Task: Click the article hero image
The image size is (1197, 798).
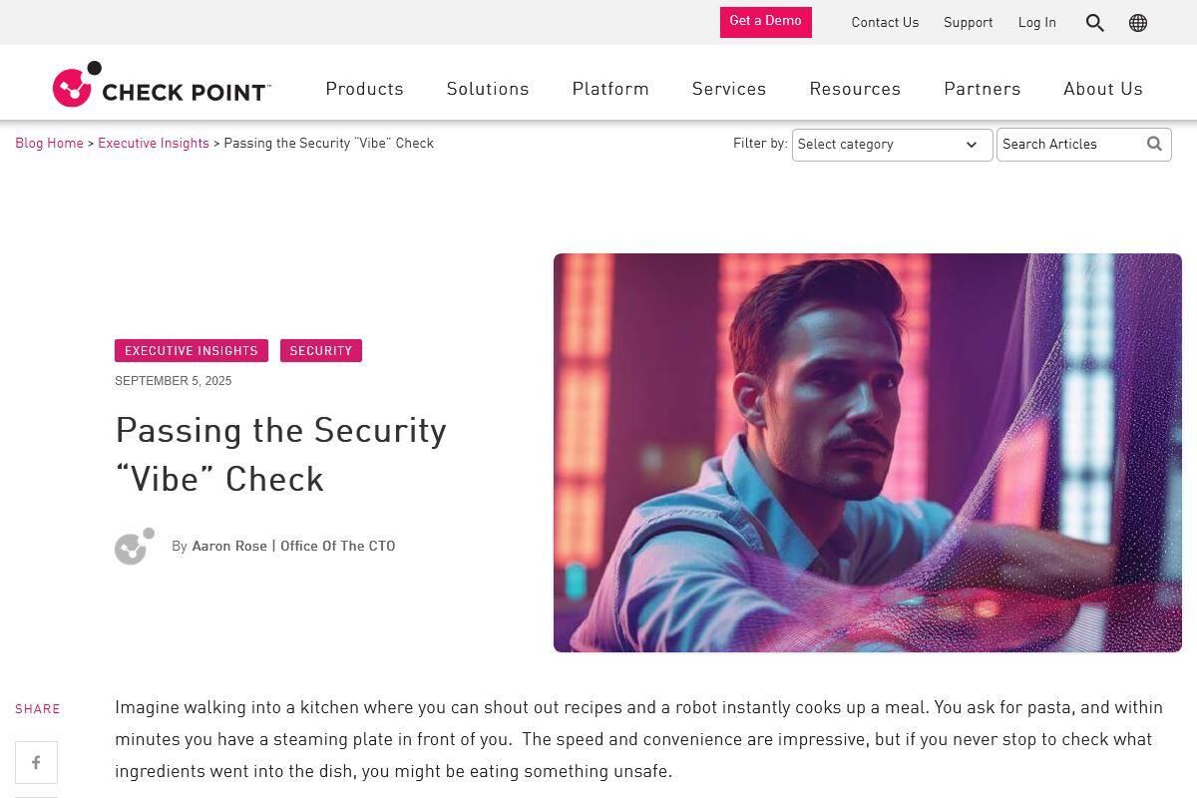Action: [x=867, y=453]
